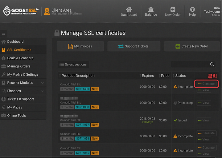This screenshot has width=222, height=158.
Task: Click Generate for order S0714430
Action: pos(206,84)
